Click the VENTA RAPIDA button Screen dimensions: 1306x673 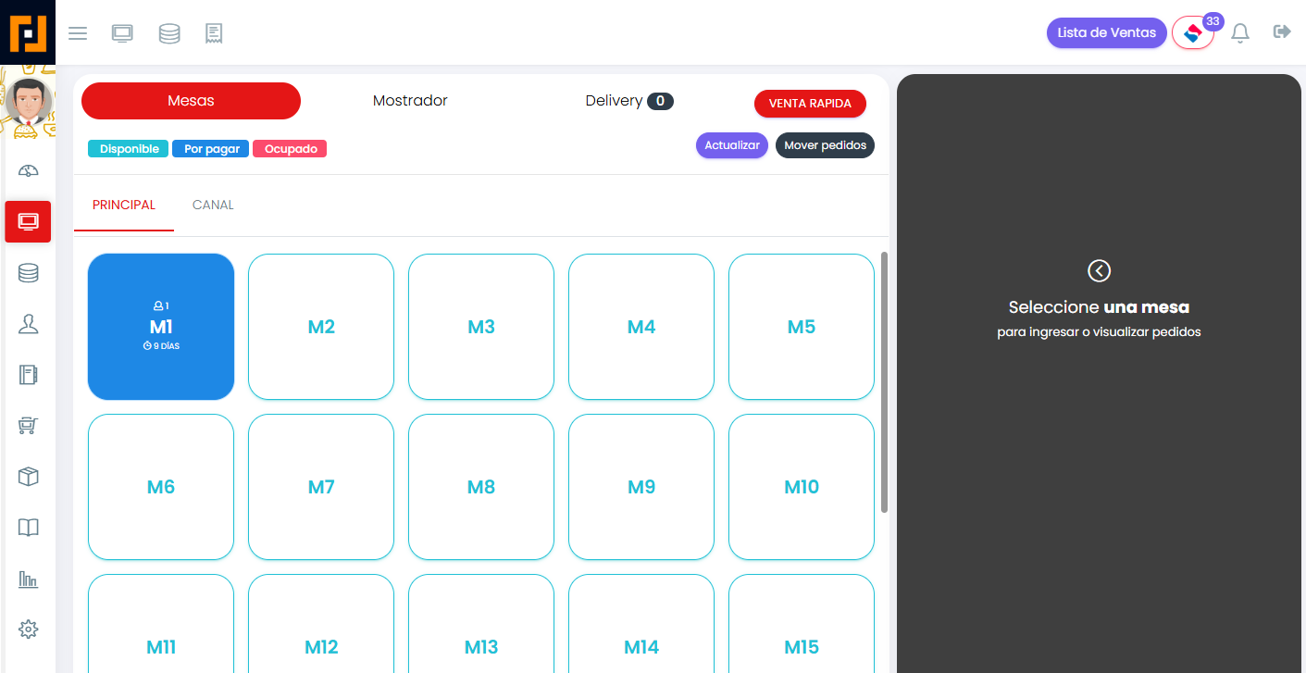(810, 104)
